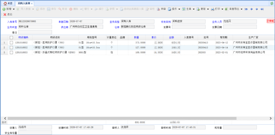275x135 pixels.
Task: Click the 审核 (Audit) toolbar icon
Action: point(147,9)
